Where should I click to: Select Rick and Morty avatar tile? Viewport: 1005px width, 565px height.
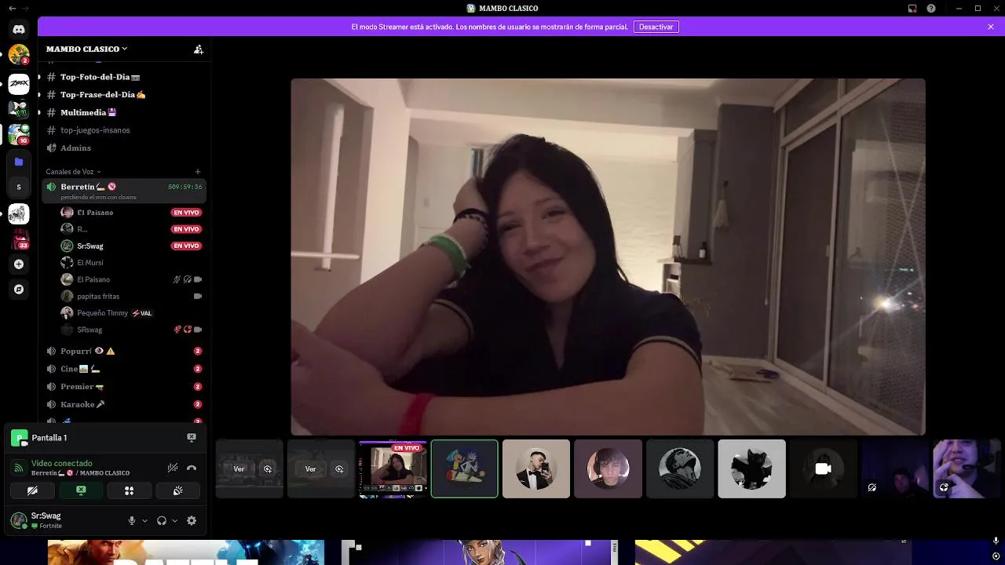coord(464,468)
